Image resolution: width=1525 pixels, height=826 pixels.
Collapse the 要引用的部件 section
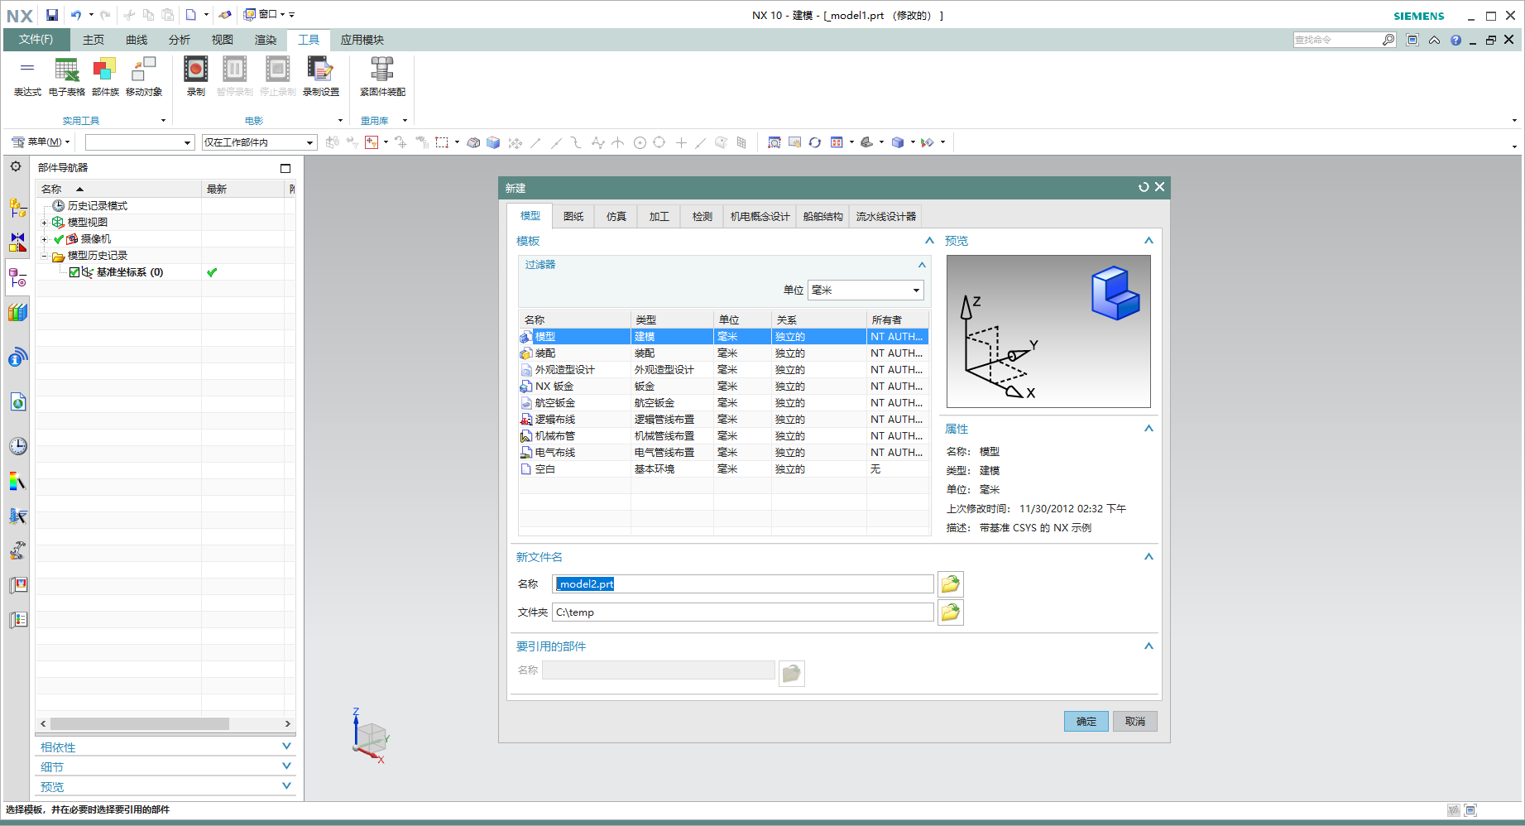coord(1149,646)
